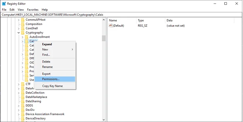Choose Export in the context menu
The height and width of the screenshot is (122, 243).
(x=55, y=74)
